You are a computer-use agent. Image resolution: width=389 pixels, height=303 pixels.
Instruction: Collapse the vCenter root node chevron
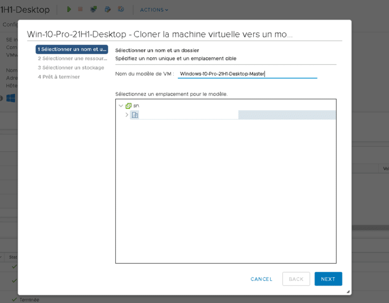pyautogui.click(x=121, y=106)
